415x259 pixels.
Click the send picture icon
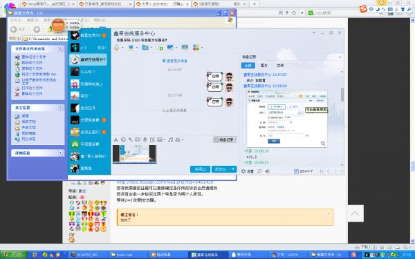[160, 140]
